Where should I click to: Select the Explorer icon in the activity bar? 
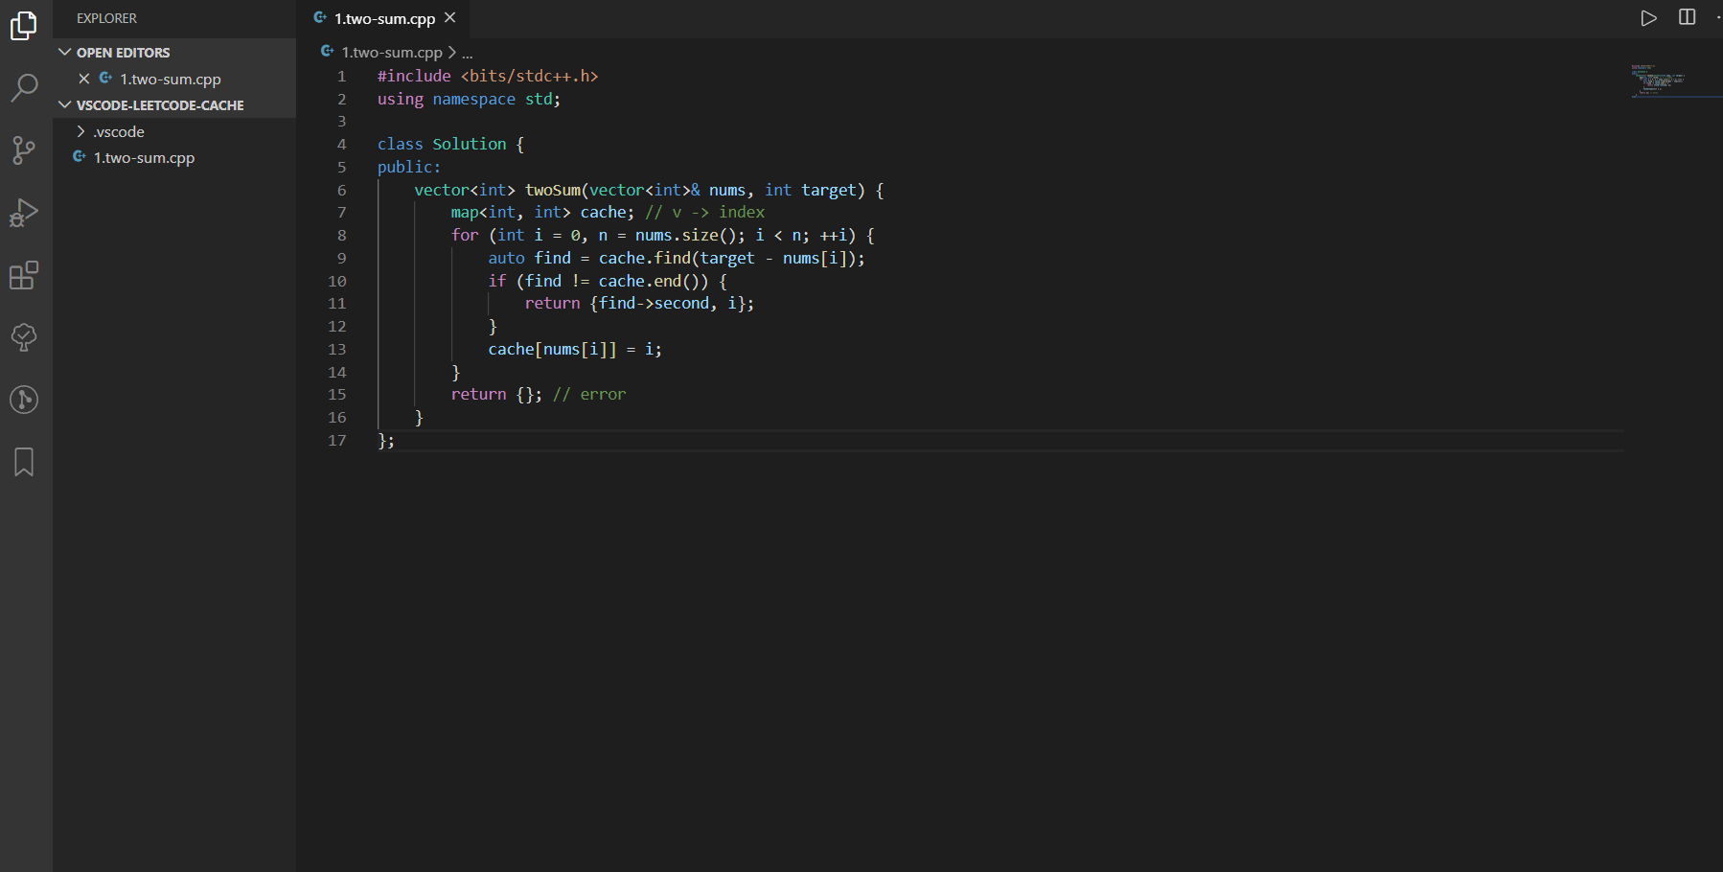pos(23,26)
